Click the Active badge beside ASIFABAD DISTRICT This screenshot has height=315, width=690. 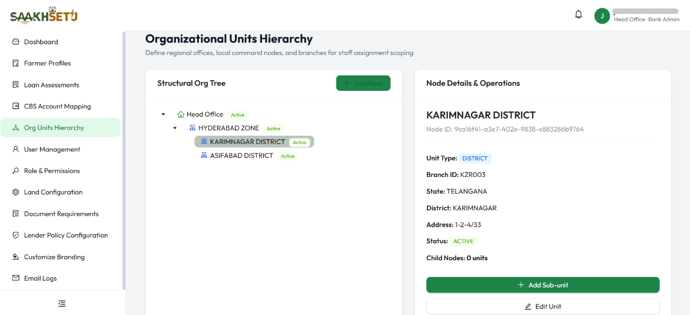click(x=288, y=156)
